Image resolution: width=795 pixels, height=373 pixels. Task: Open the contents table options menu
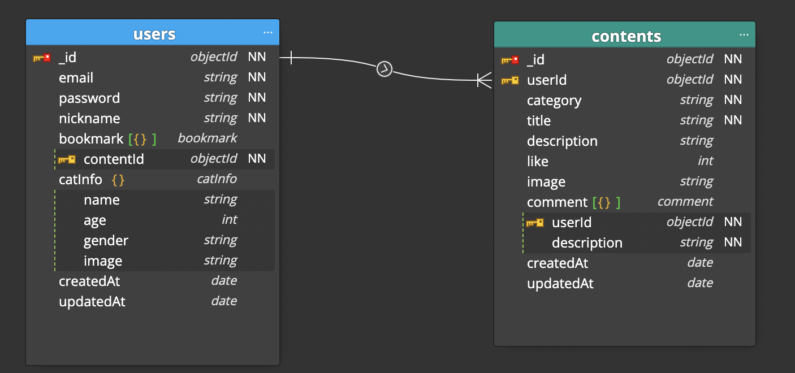744,35
